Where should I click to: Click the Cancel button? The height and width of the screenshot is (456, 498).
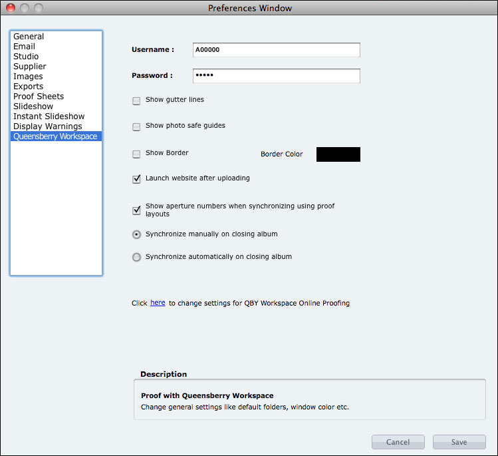click(398, 442)
